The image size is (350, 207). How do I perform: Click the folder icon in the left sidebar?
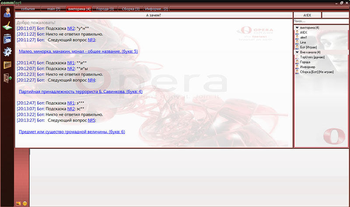tap(7, 65)
